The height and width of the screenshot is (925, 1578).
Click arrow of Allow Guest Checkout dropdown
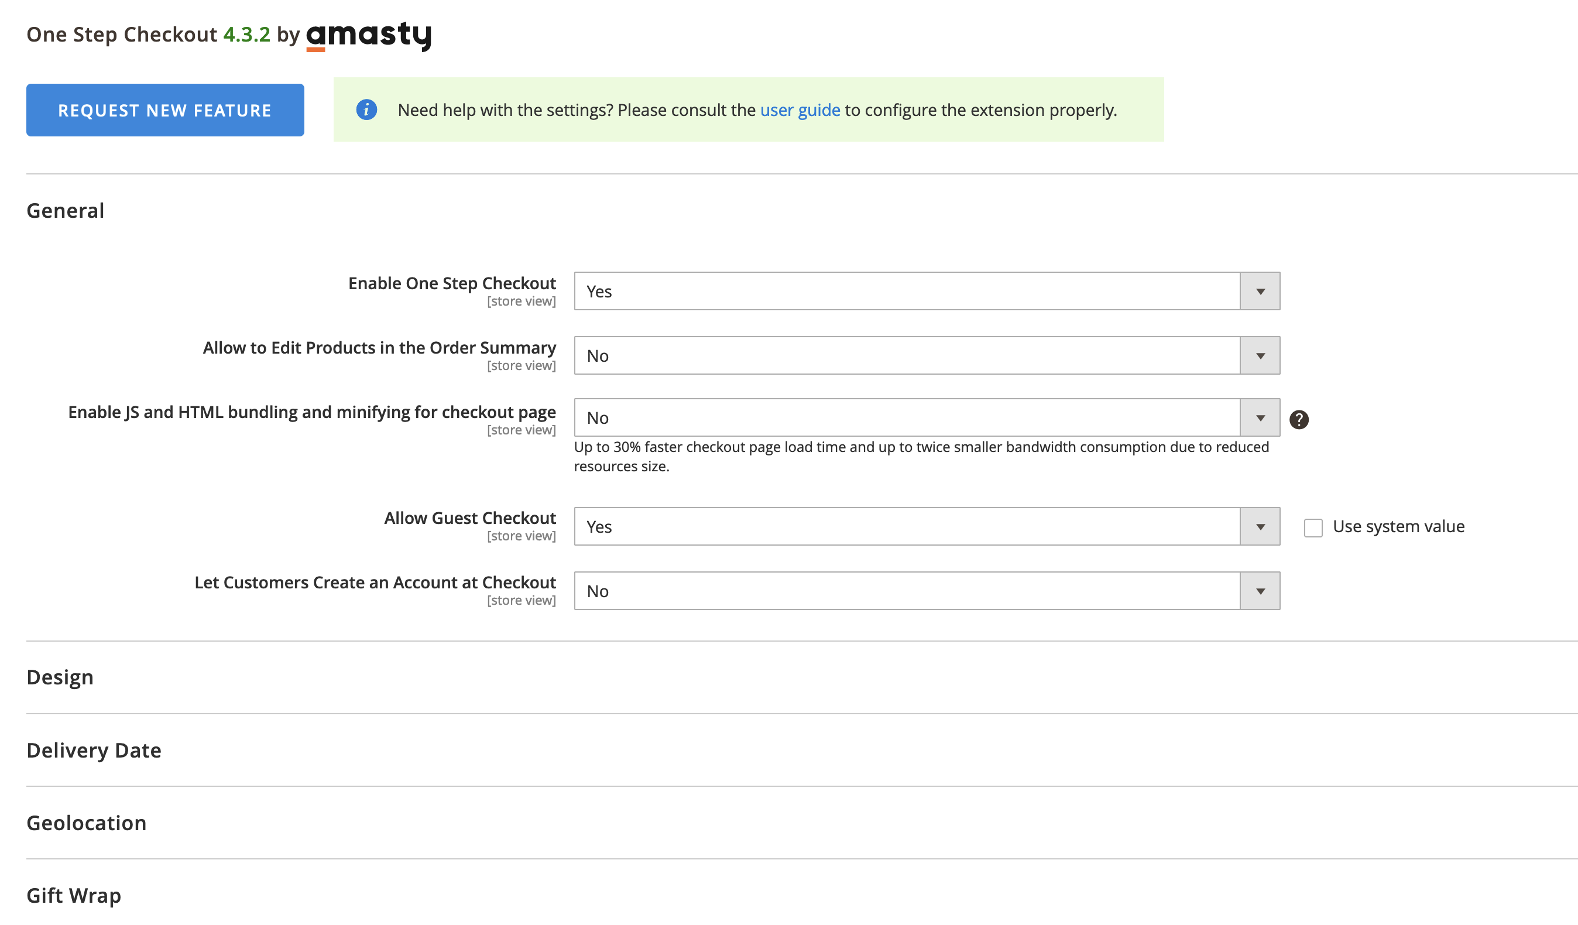(x=1260, y=527)
